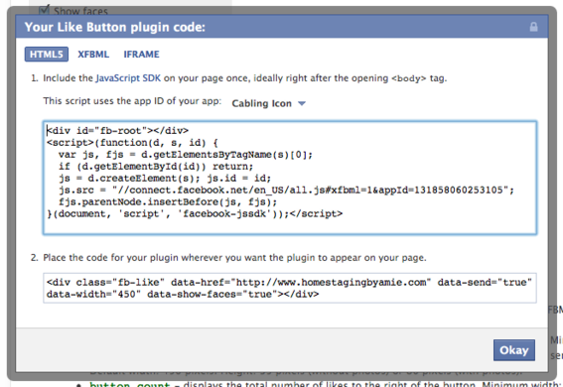Screen dimensions: 563x387
Task: Click the lock icon in dialog header
Action: coord(533,27)
